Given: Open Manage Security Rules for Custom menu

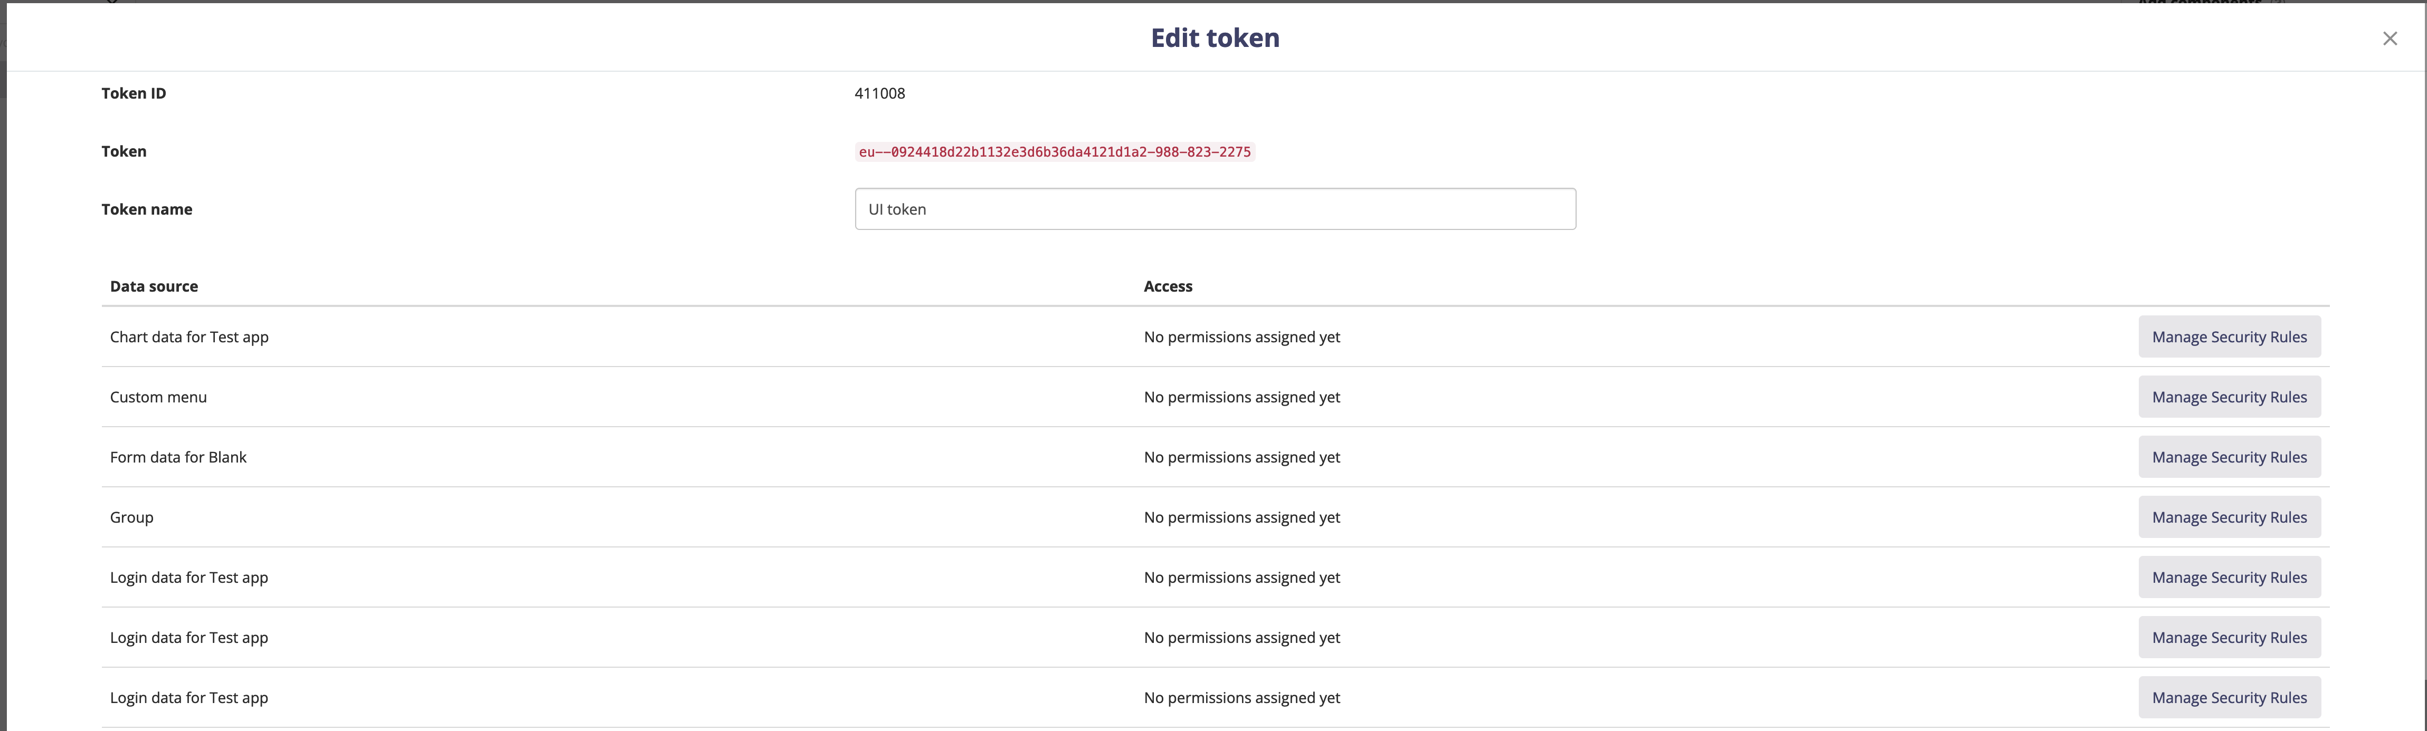Looking at the screenshot, I should pyautogui.click(x=2228, y=398).
